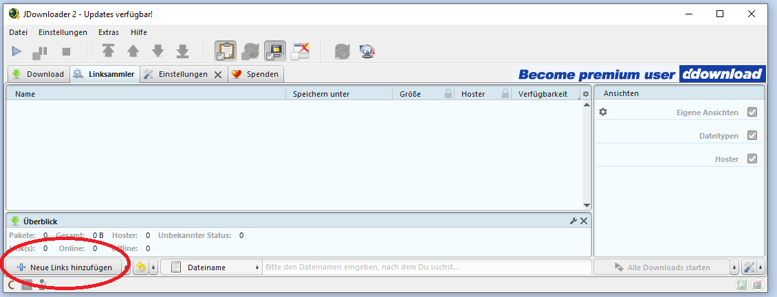Click the green reconnect status bar icon

click(741, 285)
